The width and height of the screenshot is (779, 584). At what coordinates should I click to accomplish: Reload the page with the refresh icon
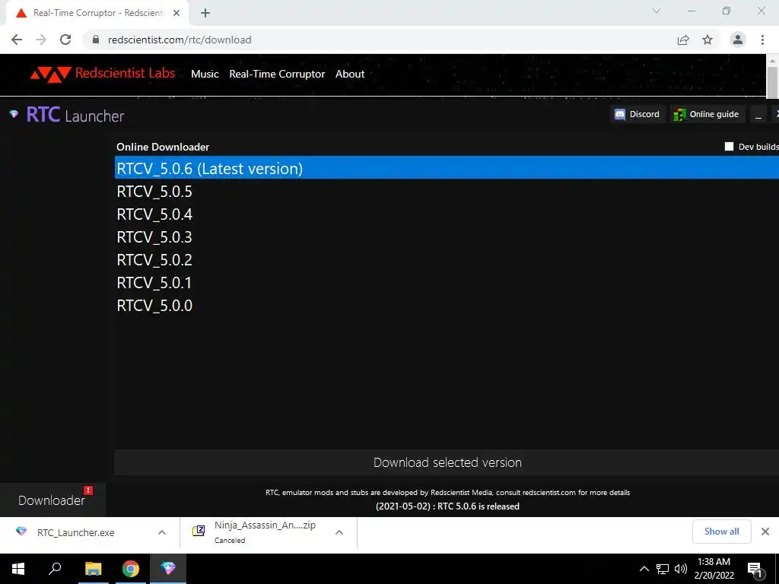pyautogui.click(x=65, y=40)
